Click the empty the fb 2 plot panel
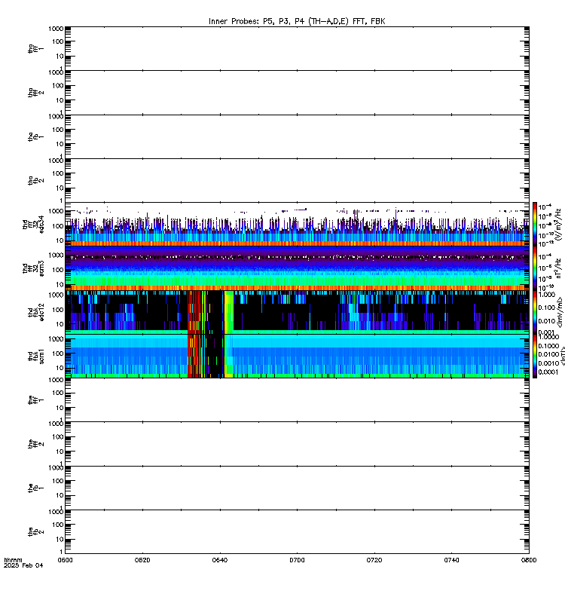Image resolution: width=565 pixels, height=603 pixels. tap(297, 532)
